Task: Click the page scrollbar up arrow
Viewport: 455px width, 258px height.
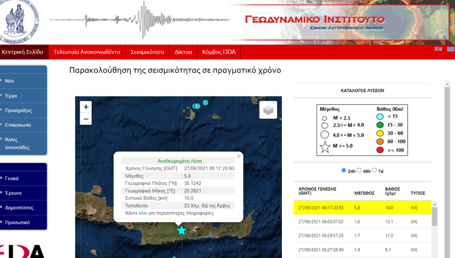Action: tap(447, 84)
